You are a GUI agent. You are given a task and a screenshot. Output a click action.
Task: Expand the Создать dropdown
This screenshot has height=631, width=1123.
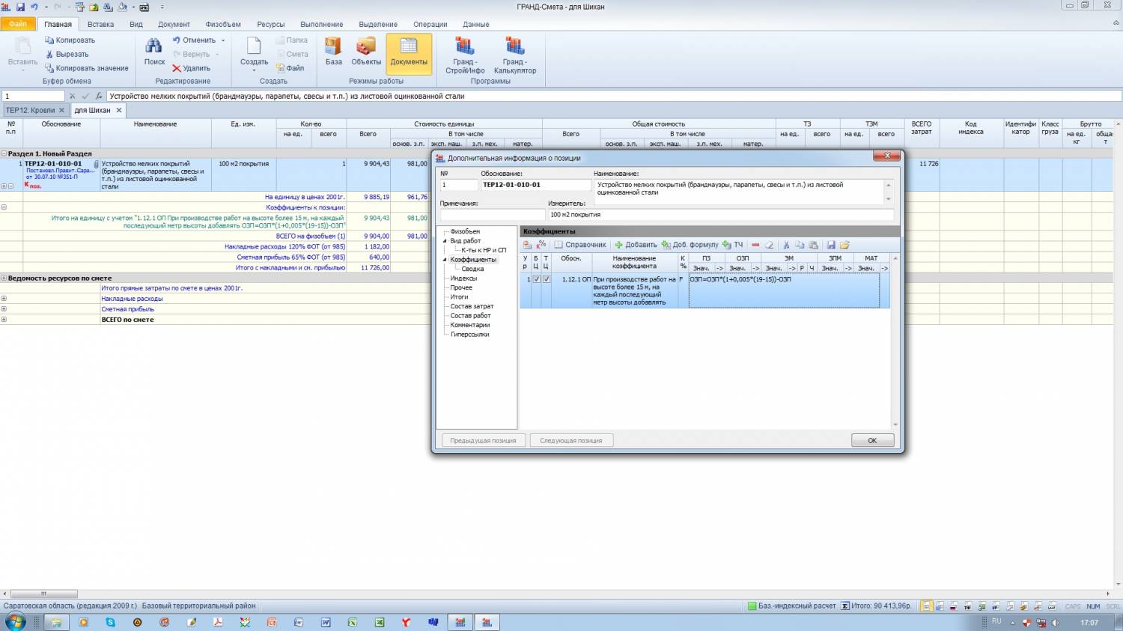pyautogui.click(x=254, y=70)
